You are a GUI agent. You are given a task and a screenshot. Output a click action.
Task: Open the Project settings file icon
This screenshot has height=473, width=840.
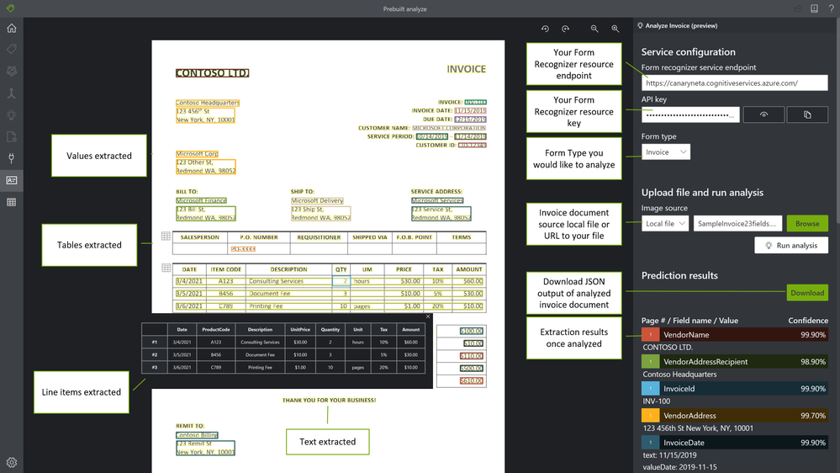(11, 136)
